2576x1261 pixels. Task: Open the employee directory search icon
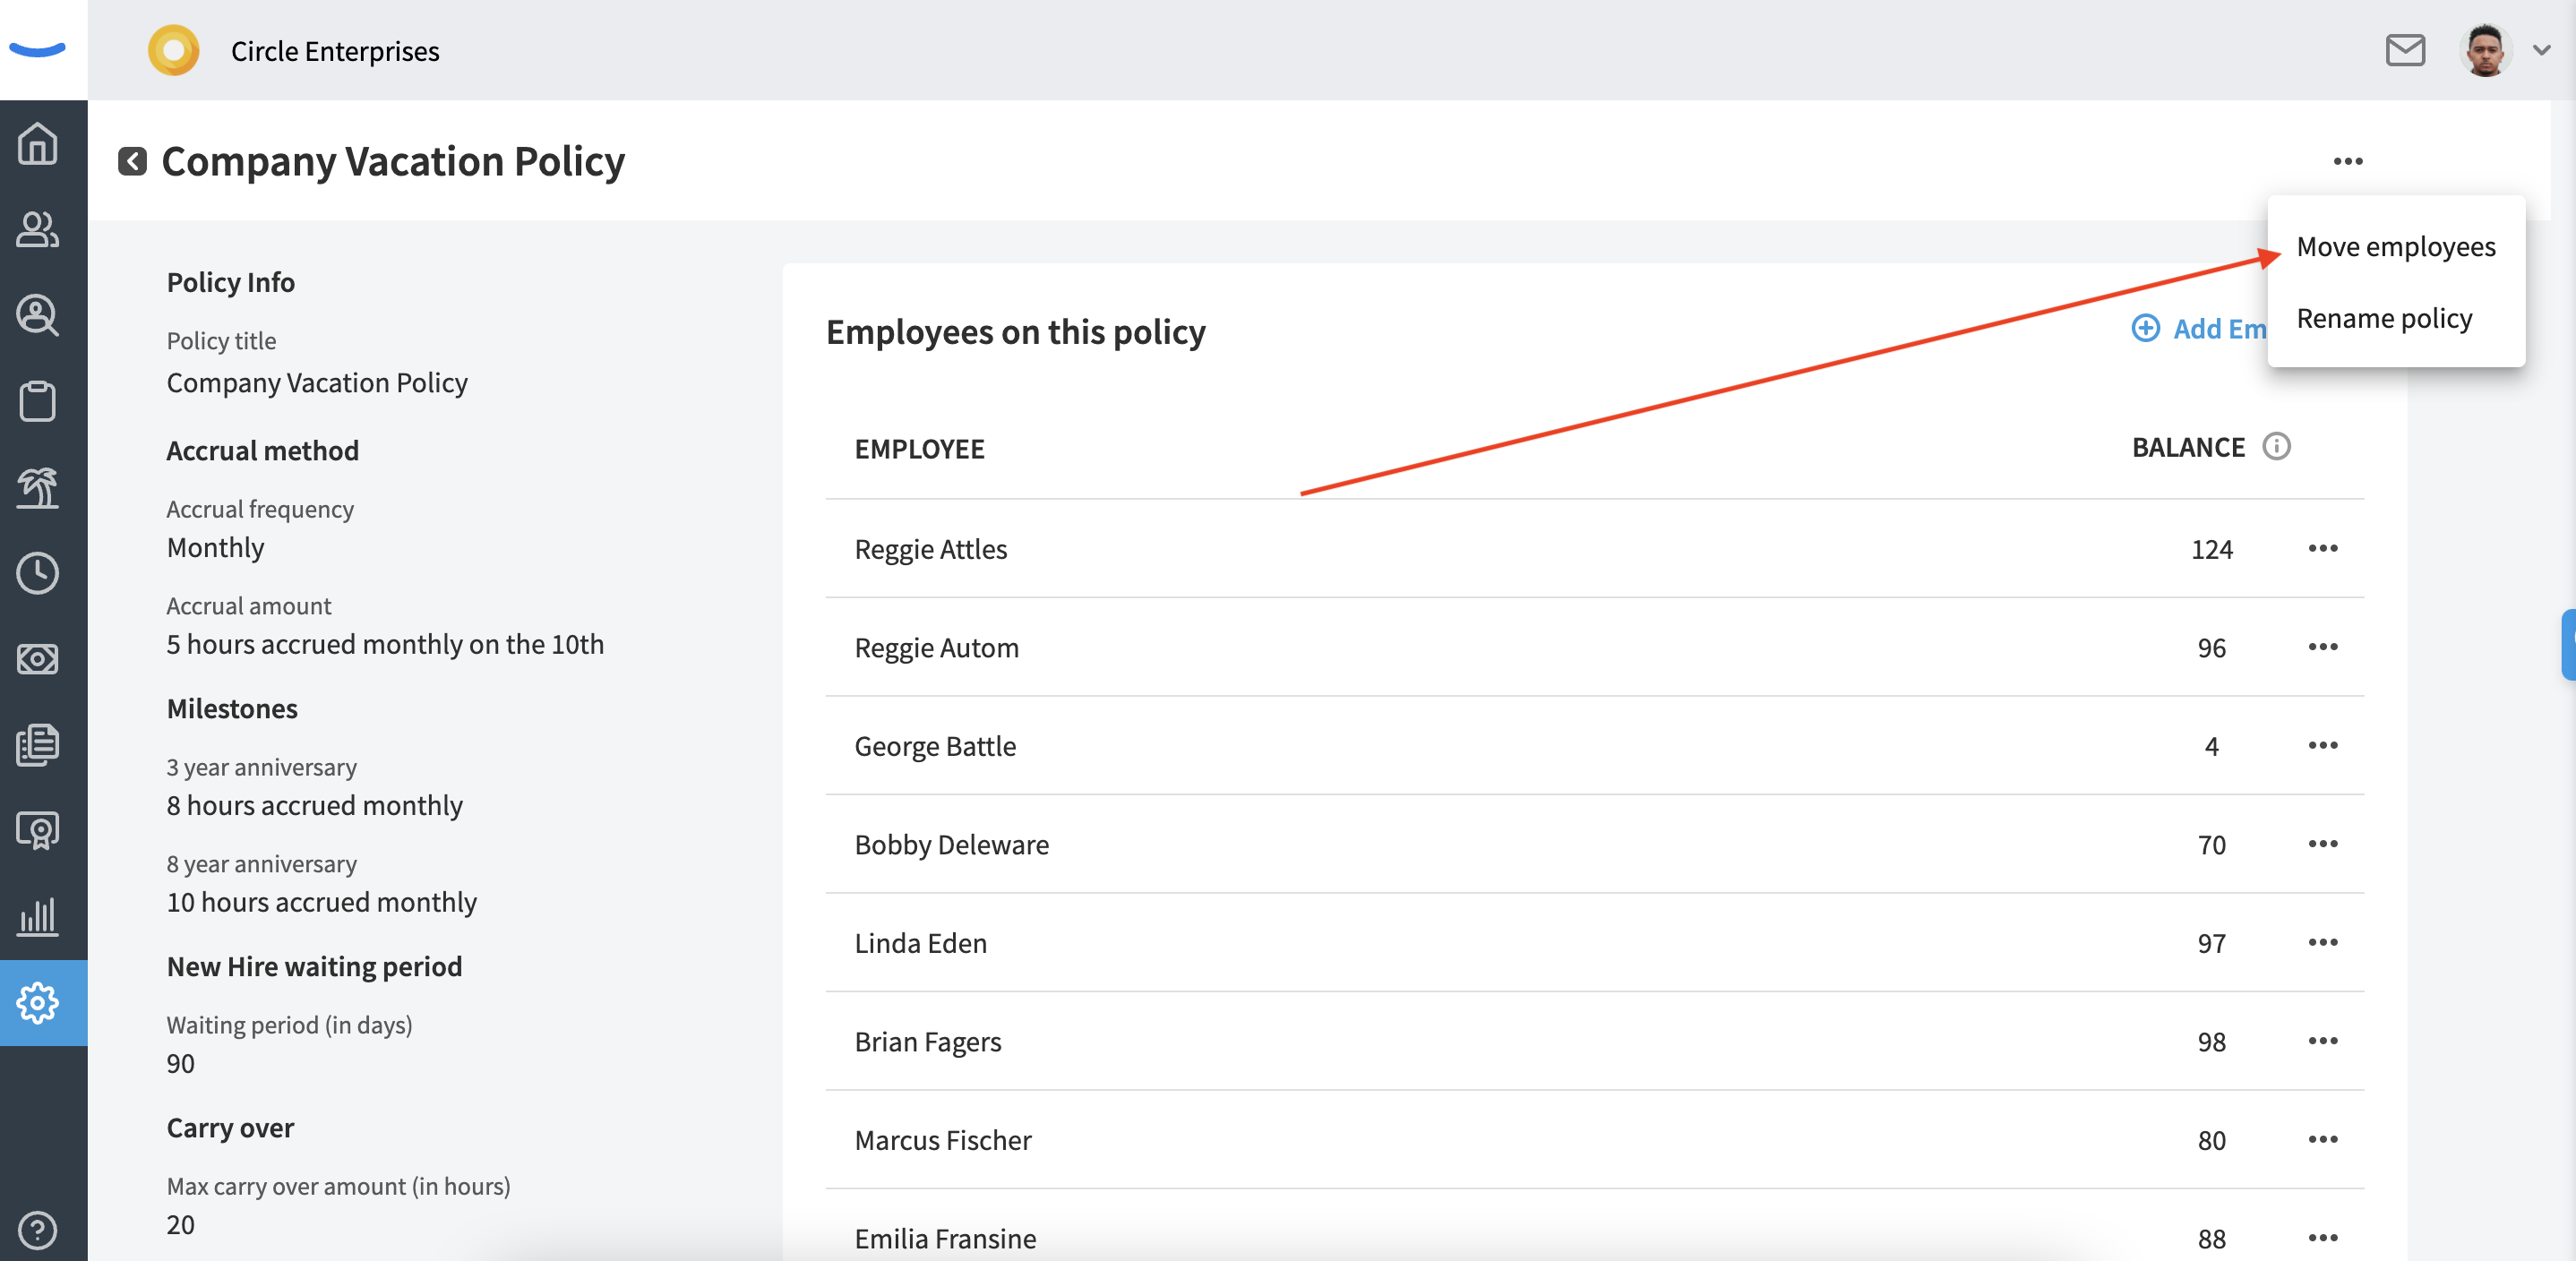[x=38, y=316]
